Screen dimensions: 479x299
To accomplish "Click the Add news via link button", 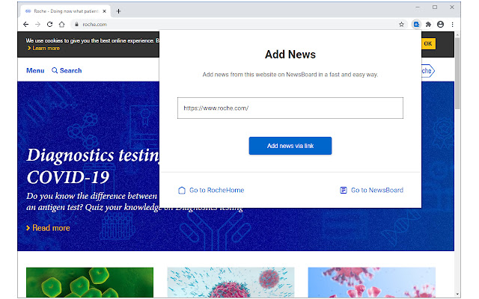I will coord(290,146).
